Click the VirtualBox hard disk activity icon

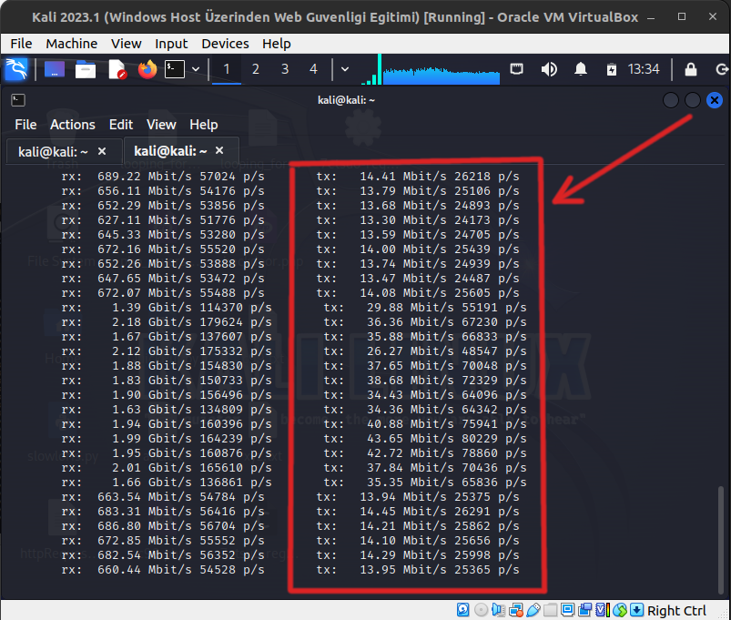point(463,610)
